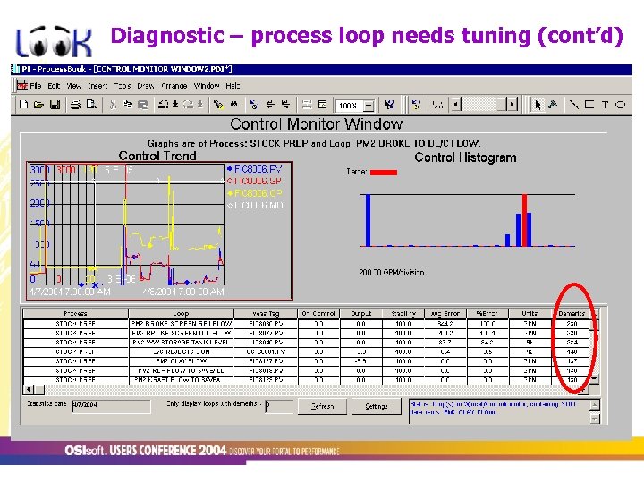Click the Refresh button

tap(322, 406)
